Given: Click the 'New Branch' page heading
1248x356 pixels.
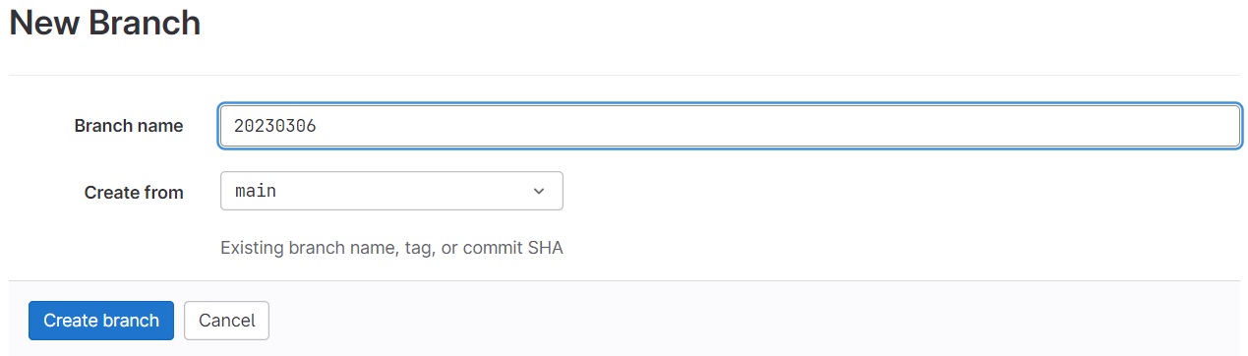Looking at the screenshot, I should pyautogui.click(x=104, y=23).
